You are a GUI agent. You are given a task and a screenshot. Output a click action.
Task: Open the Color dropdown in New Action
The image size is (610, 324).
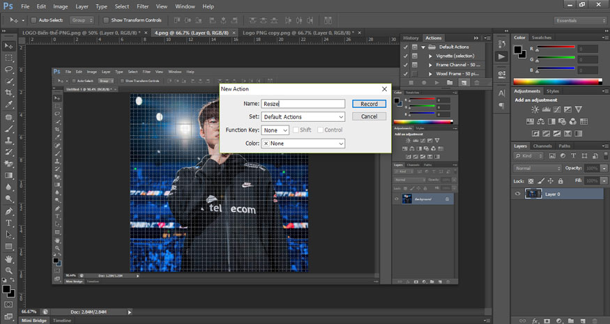click(x=303, y=143)
